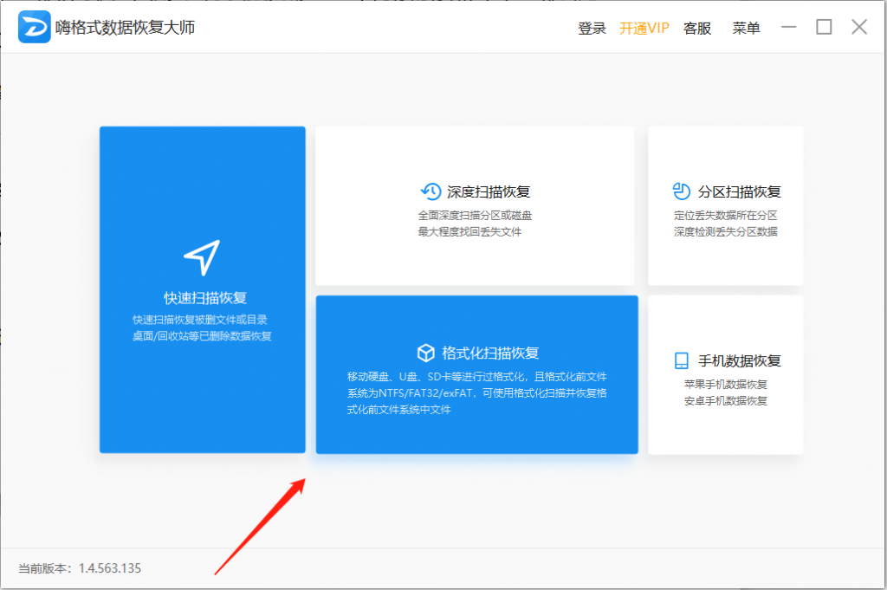887x590 pixels.
Task: Click the text 深度检测丢失分区数据
Action: tap(725, 232)
